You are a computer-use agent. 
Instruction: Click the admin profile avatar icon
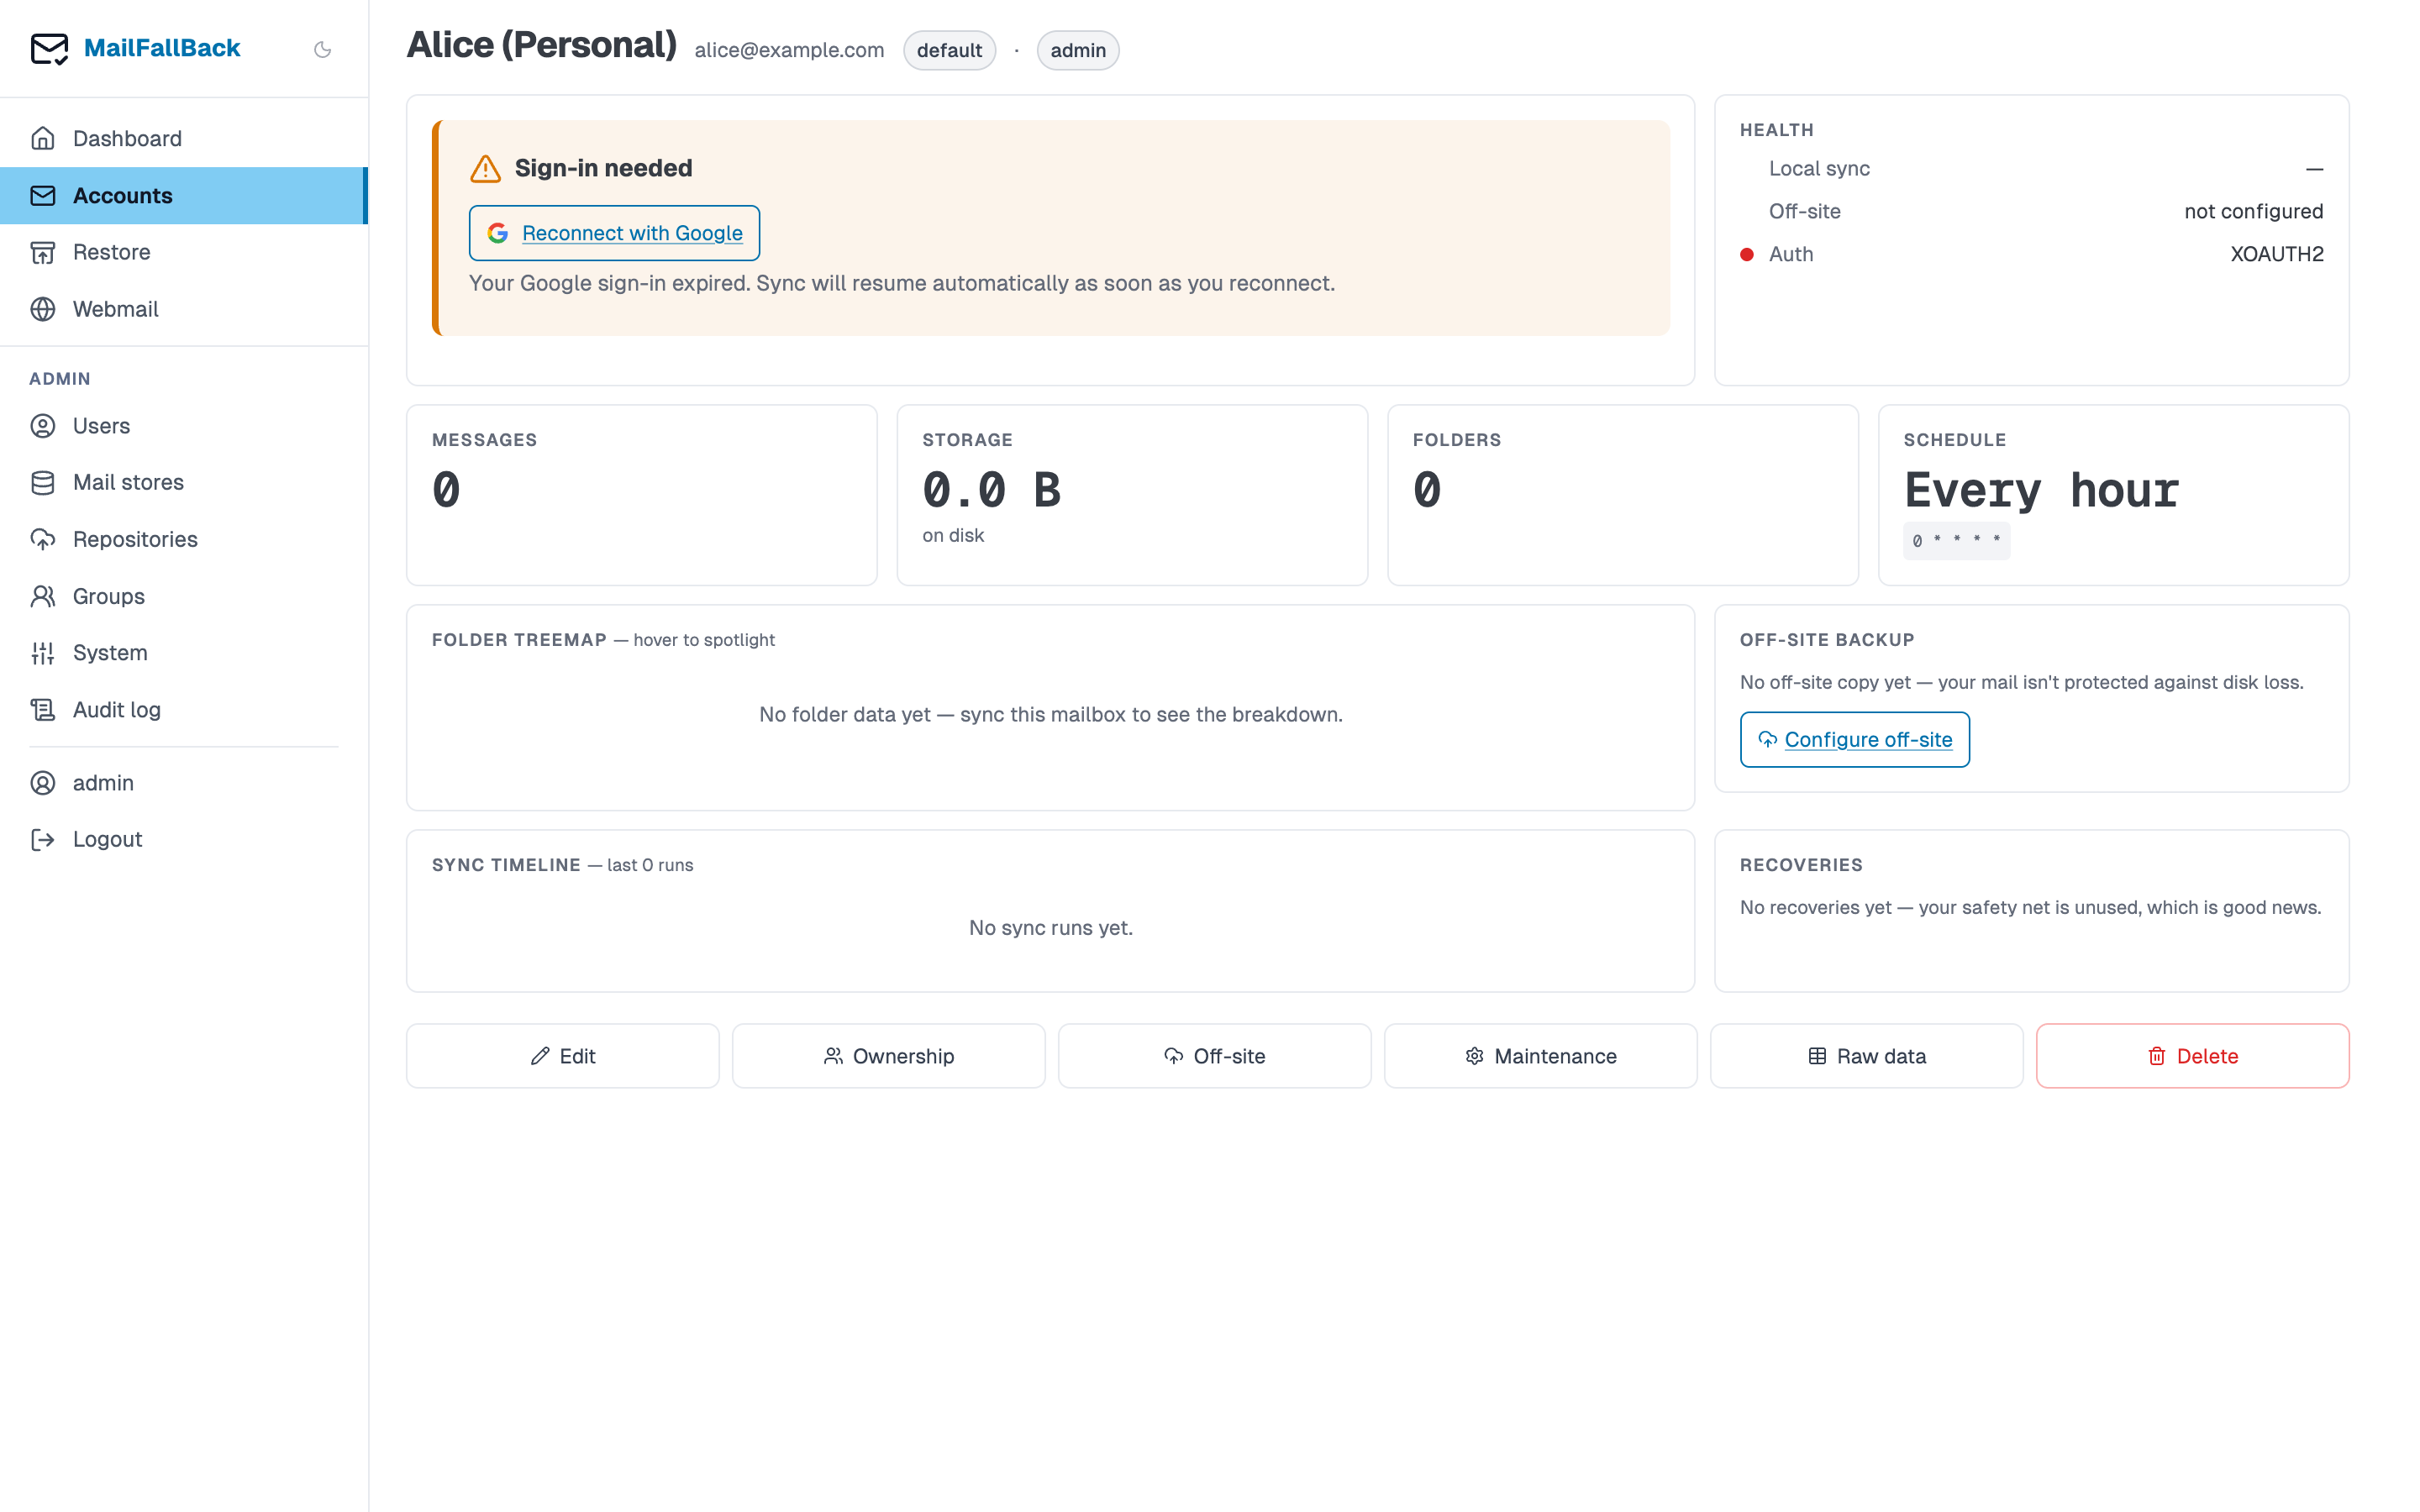(x=43, y=783)
